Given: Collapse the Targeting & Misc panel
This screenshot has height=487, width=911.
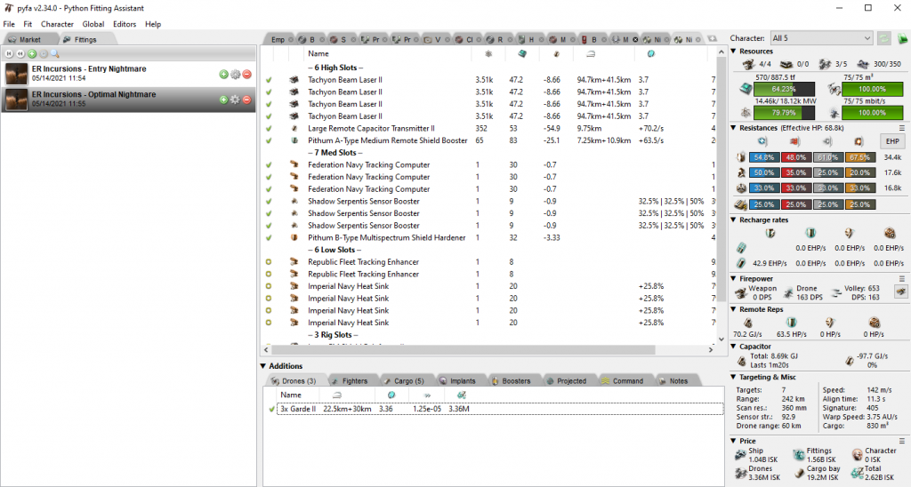Looking at the screenshot, I should 734,378.
